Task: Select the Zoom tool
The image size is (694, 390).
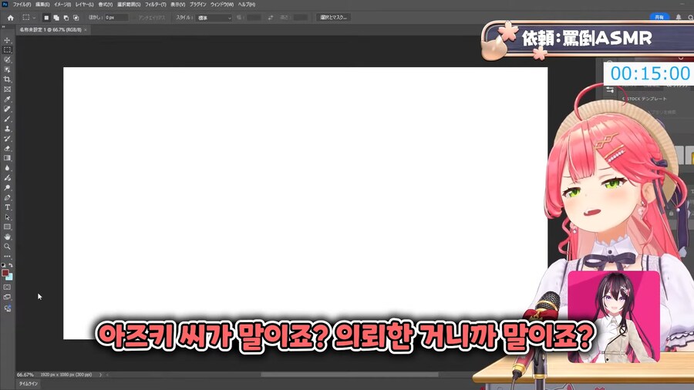Action: coord(7,247)
